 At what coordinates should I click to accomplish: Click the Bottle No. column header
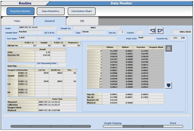tap(56, 70)
